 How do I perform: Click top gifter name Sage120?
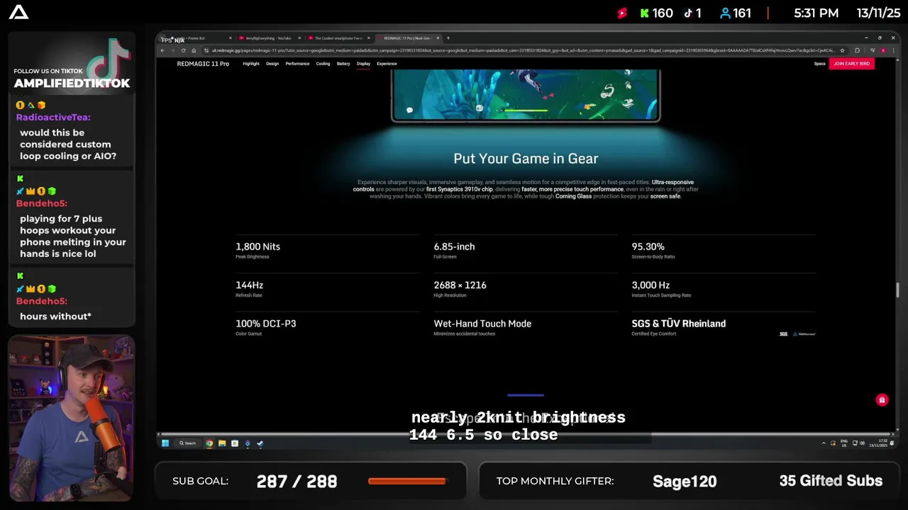pyautogui.click(x=685, y=482)
